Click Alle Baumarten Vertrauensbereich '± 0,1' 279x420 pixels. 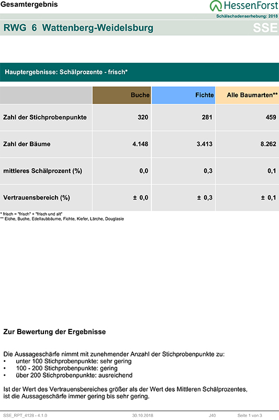[x=269, y=197]
